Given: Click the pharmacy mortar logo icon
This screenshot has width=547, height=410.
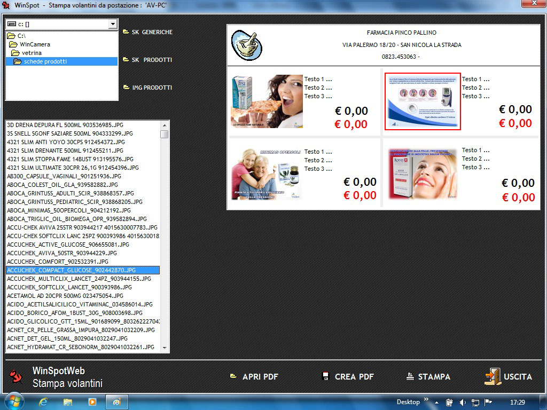Looking at the screenshot, I should coord(246,45).
